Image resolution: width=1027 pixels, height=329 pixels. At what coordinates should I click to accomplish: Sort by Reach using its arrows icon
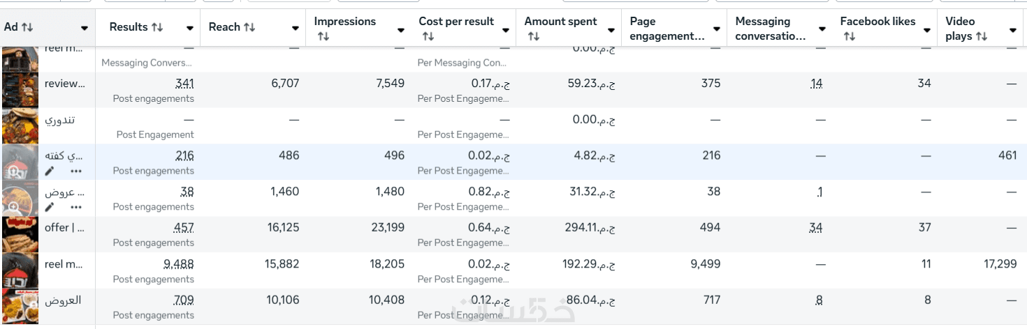[249, 27]
